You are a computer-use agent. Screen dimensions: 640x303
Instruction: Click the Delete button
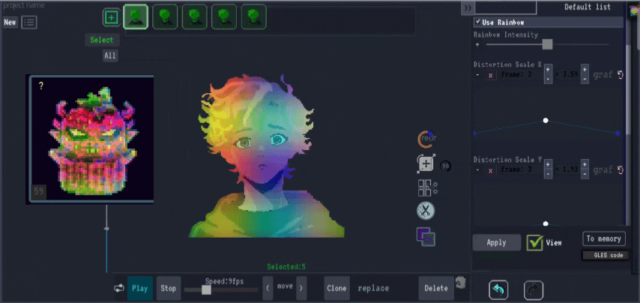tap(436, 288)
